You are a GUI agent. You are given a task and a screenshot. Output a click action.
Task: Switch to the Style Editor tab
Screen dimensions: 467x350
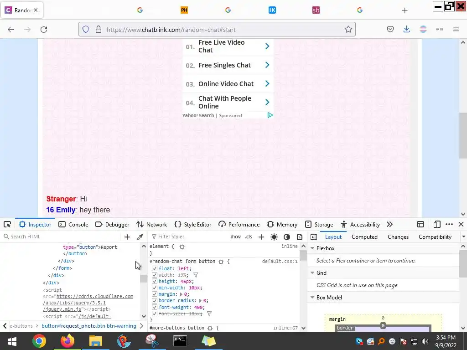(193, 224)
